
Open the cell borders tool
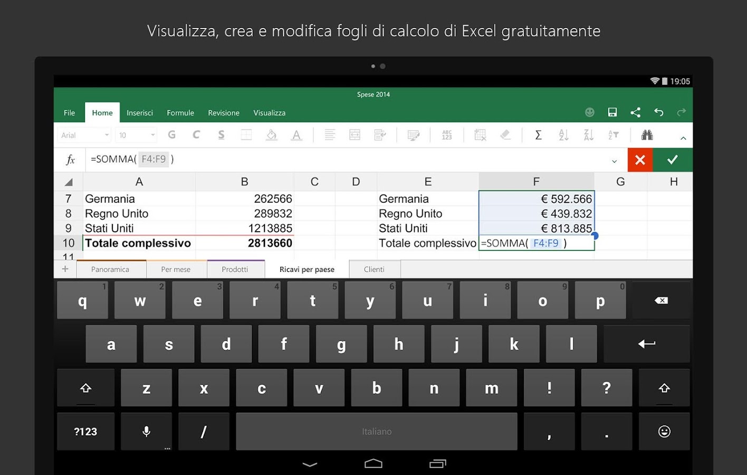coord(246,135)
